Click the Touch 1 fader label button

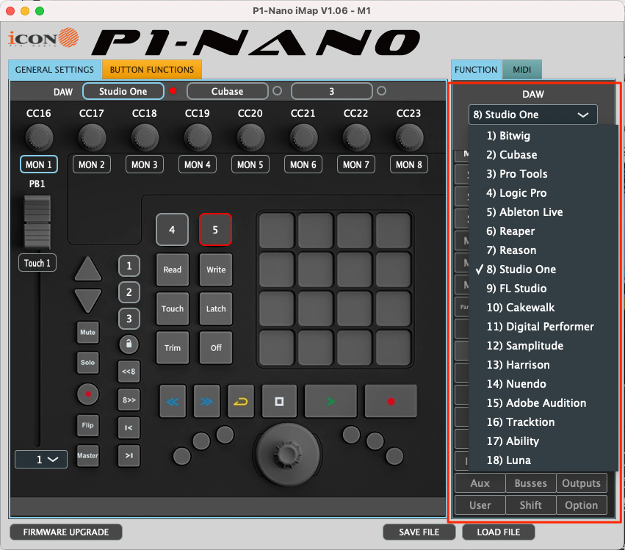click(37, 263)
